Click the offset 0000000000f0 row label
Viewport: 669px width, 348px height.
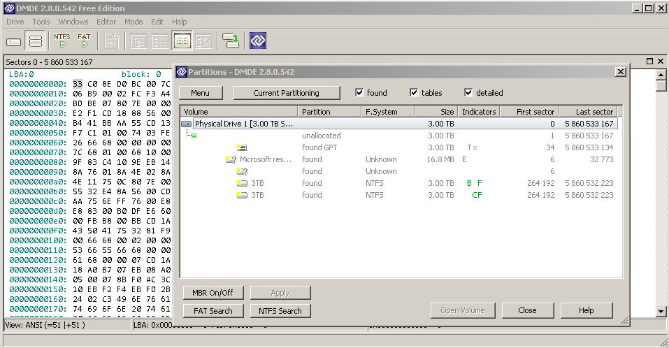(38, 231)
